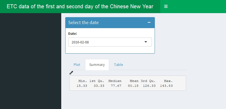
Task: Open the Date dropdown arrow
Action: [x=146, y=42]
